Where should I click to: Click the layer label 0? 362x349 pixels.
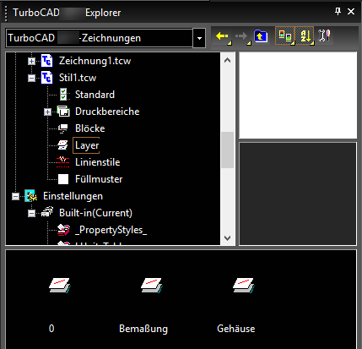(x=51, y=329)
